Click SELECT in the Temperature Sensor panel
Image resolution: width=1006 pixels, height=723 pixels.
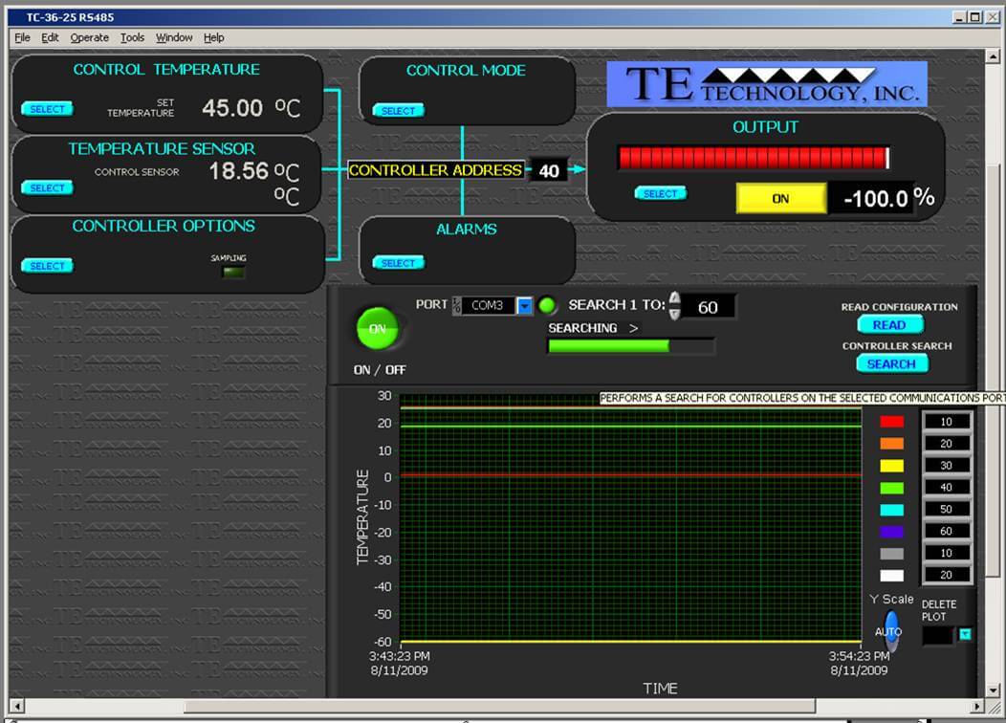(x=47, y=187)
